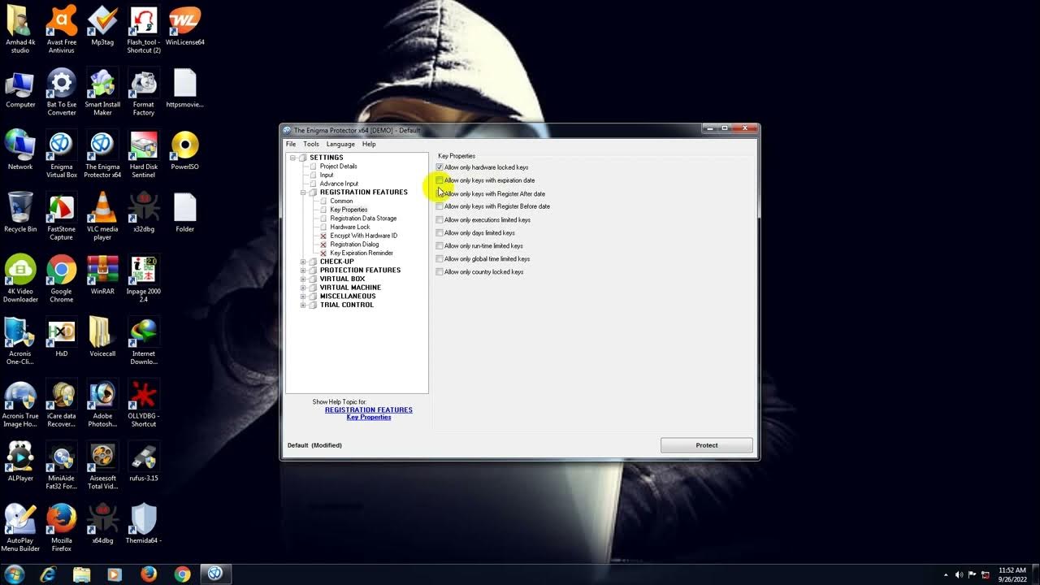This screenshot has width=1040, height=585.
Task: Open Recycle Bin on desktop
Action: pos(20,212)
